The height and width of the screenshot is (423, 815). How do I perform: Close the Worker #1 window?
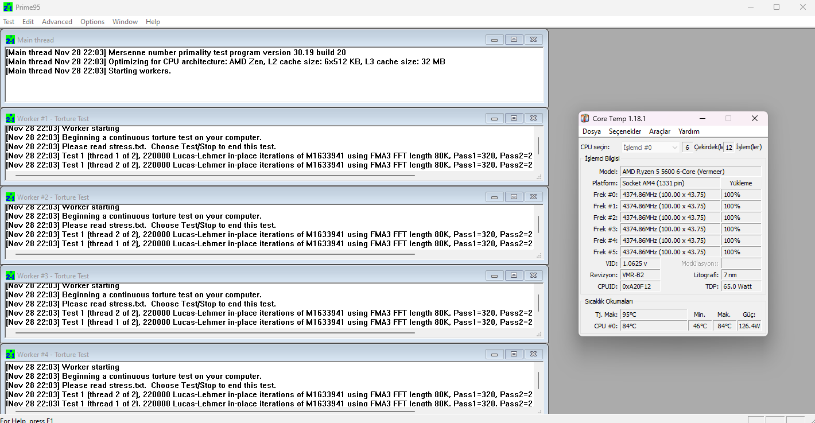533,118
